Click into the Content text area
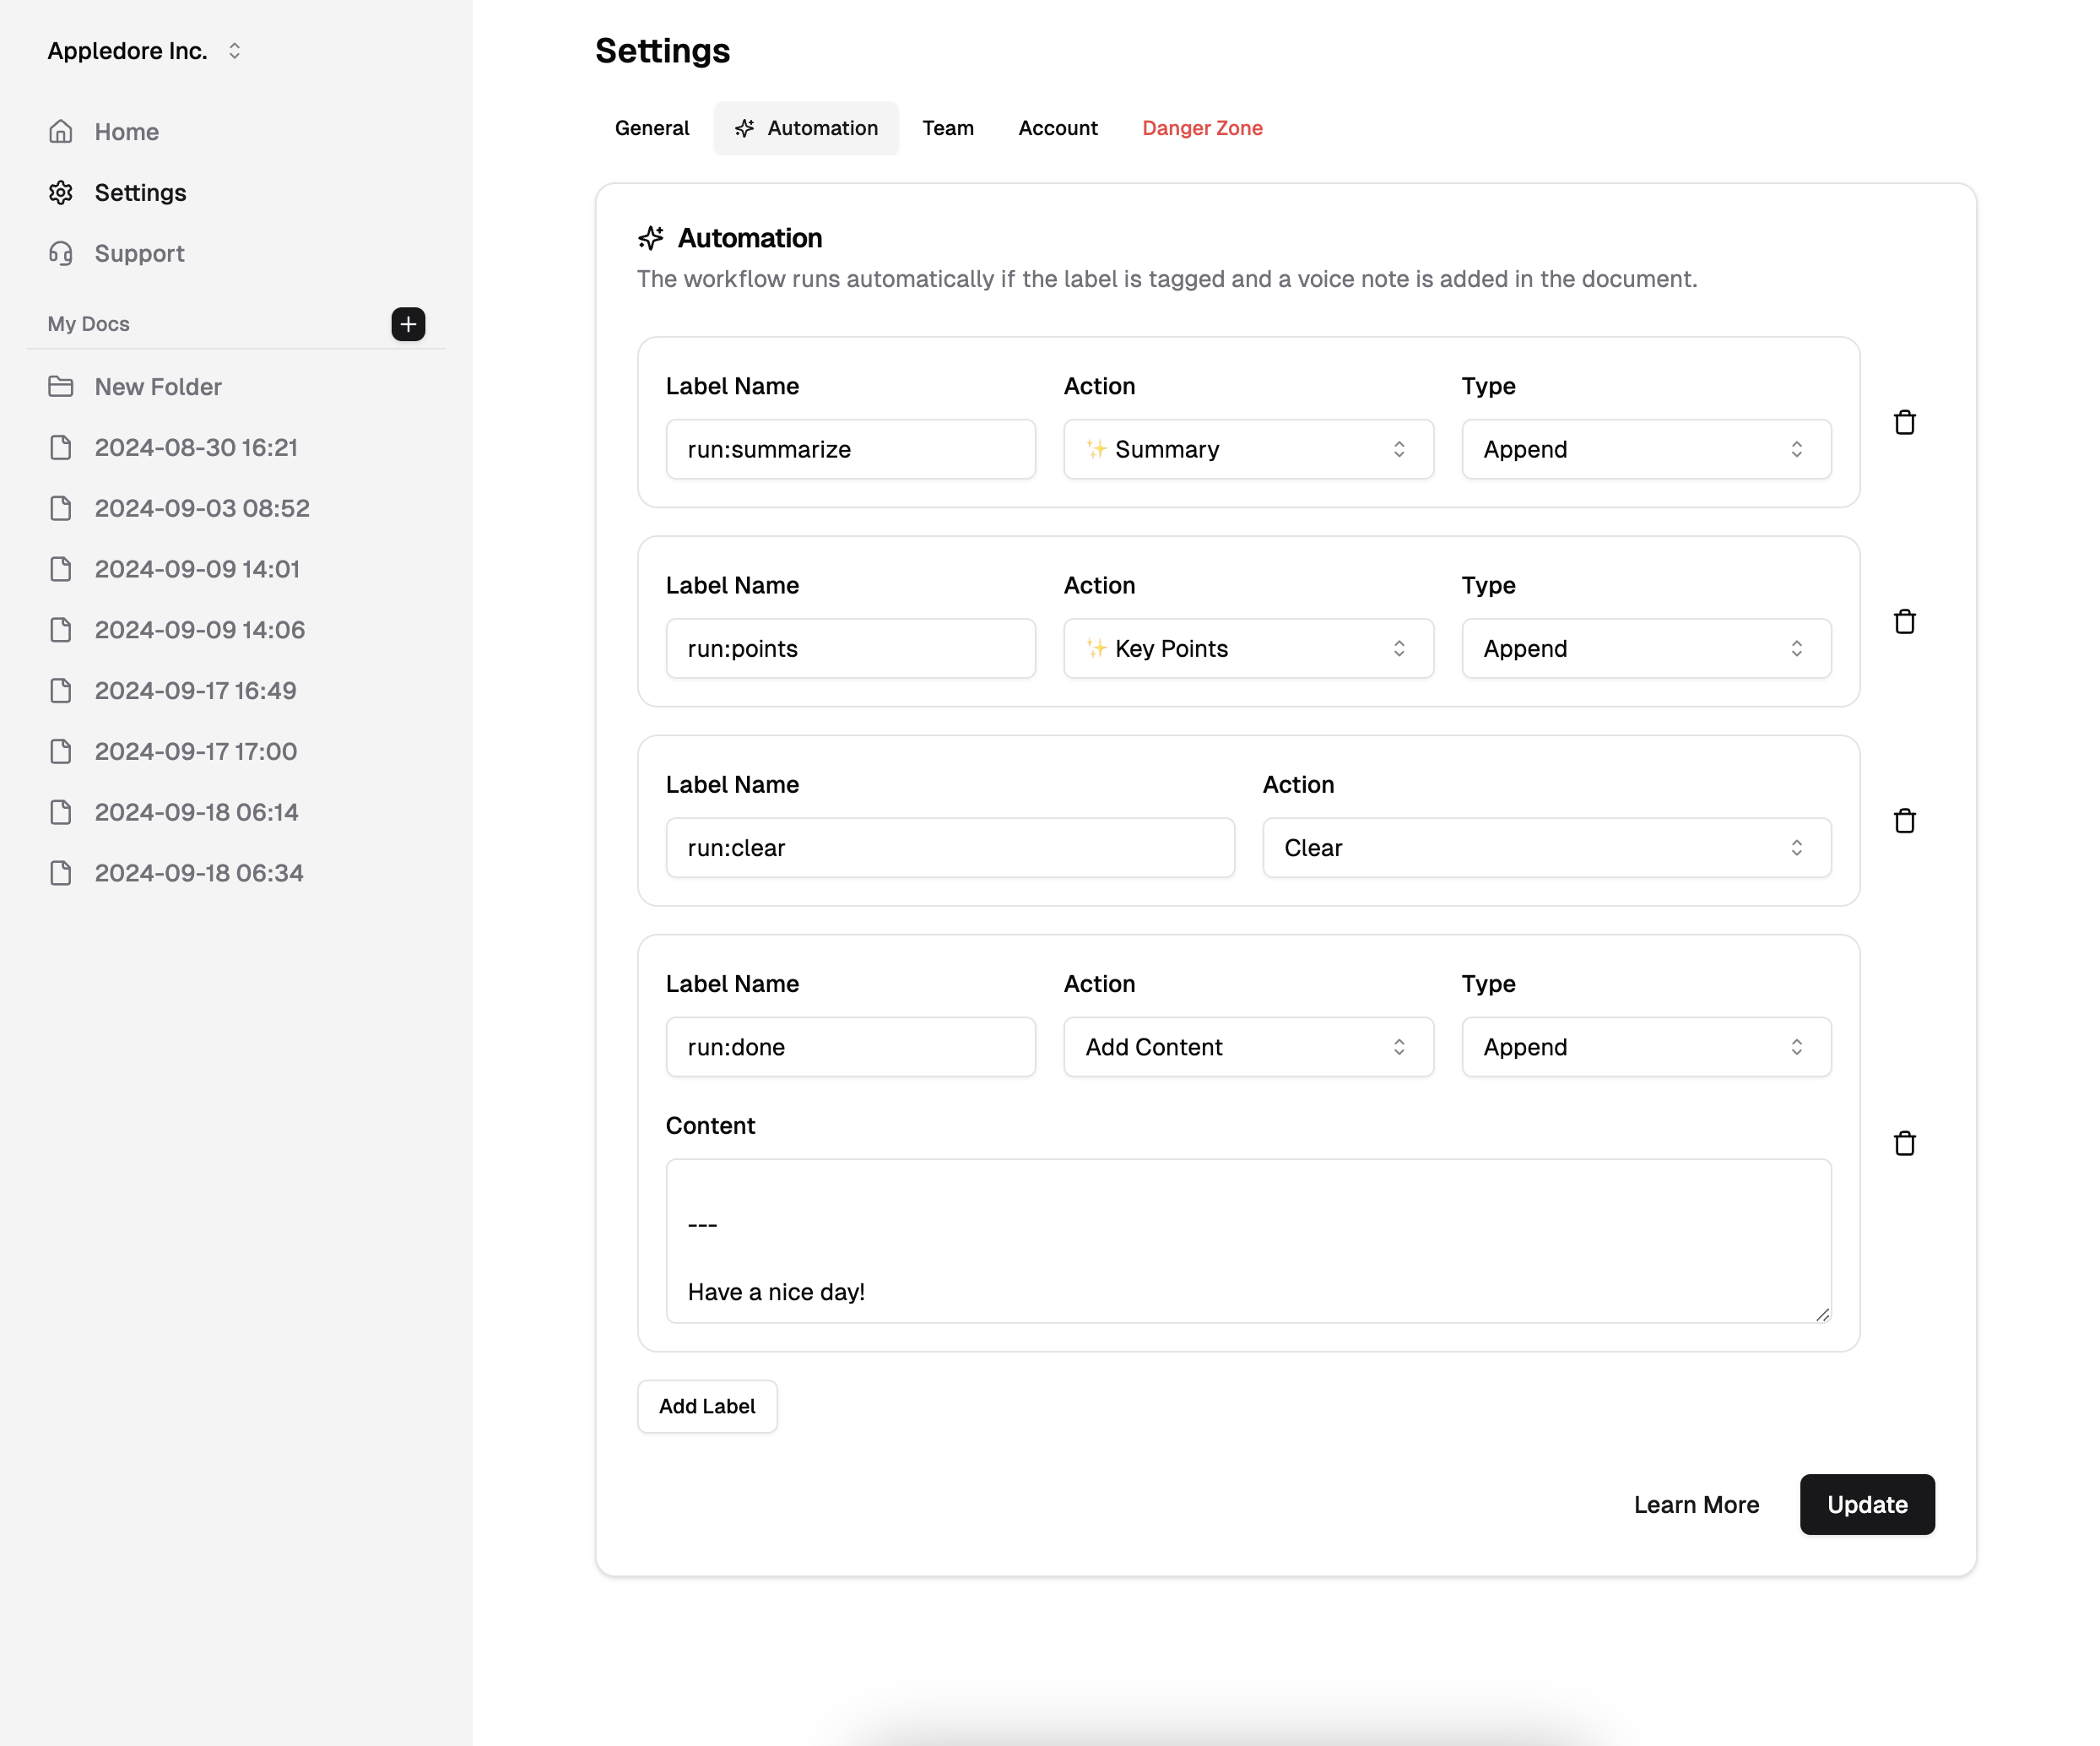 [1247, 1241]
